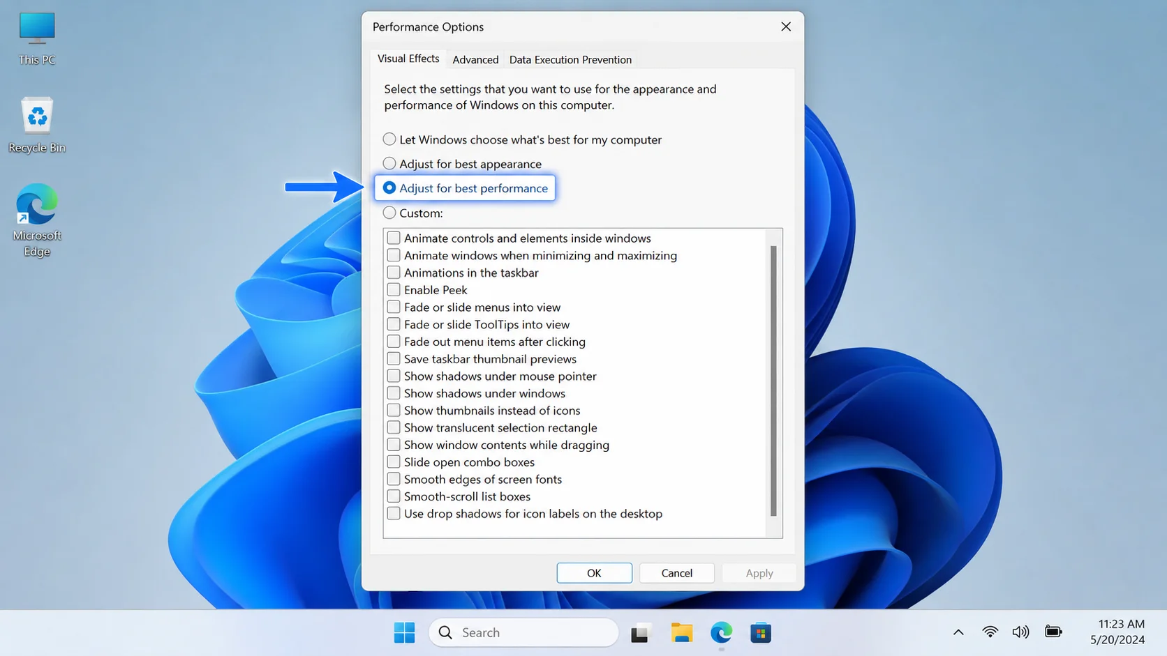1167x656 pixels.
Task: Launch Microsoft Edge from the taskbar
Action: coord(721,633)
